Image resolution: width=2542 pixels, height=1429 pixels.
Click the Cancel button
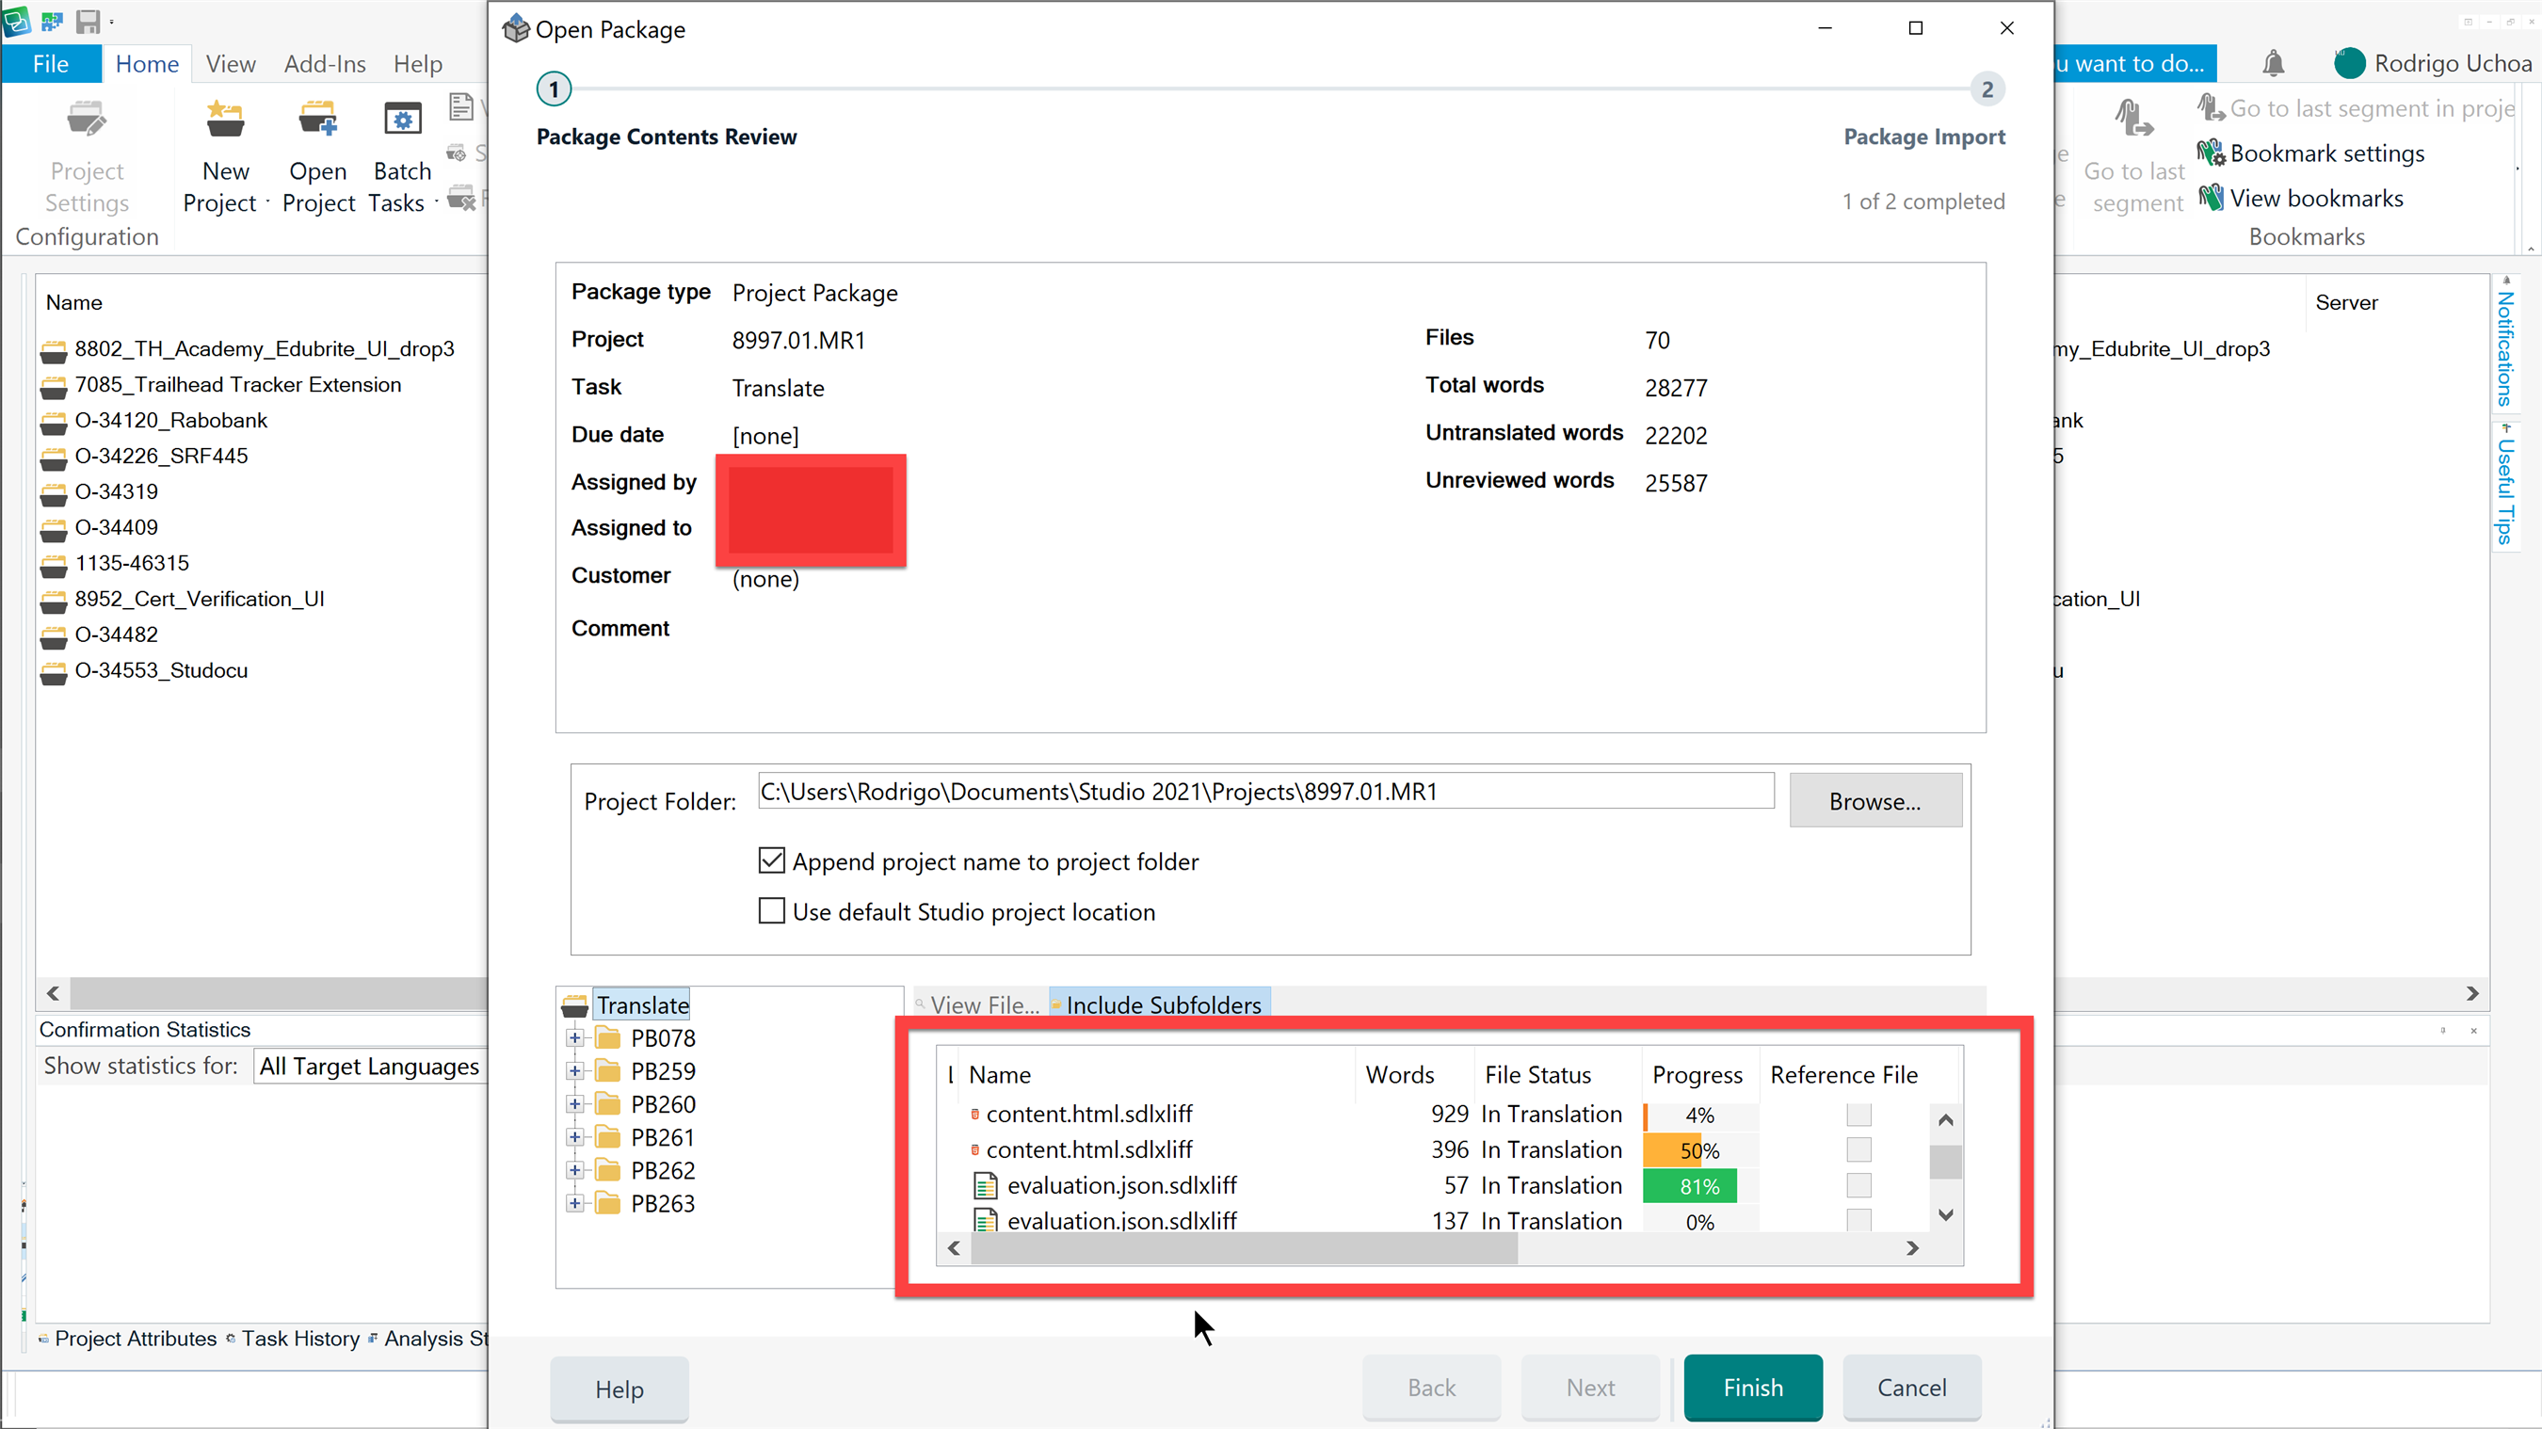coord(1911,1387)
